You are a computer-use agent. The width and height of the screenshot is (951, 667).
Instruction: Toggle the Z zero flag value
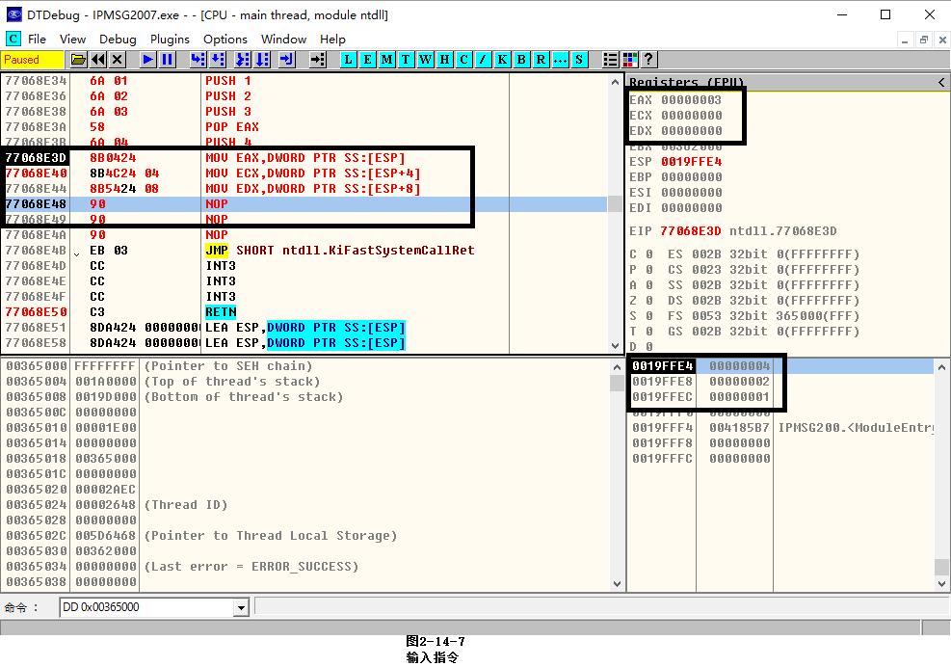click(x=648, y=301)
